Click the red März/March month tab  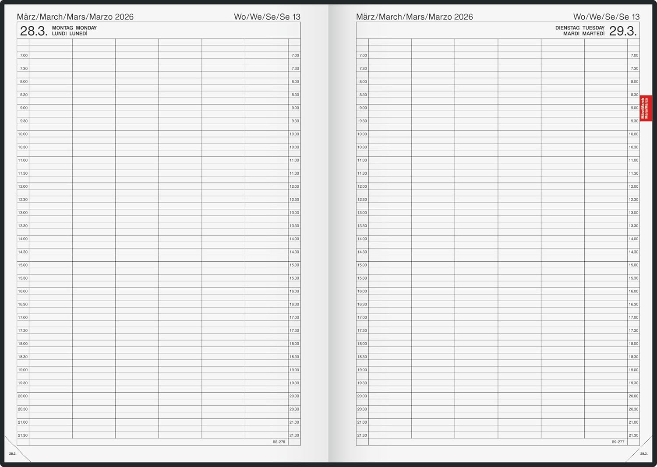[645, 108]
